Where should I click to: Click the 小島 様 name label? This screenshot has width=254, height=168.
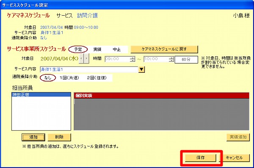pos(241,16)
